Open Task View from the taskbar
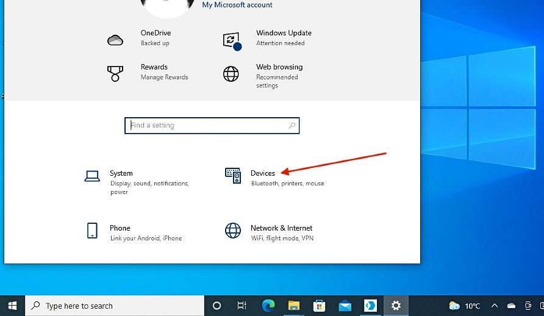The image size is (544, 316). [x=242, y=306]
